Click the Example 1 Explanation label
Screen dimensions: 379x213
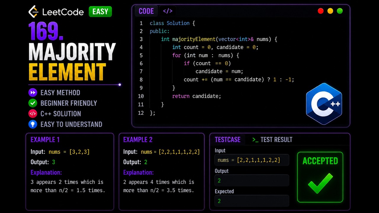[x=46, y=172]
